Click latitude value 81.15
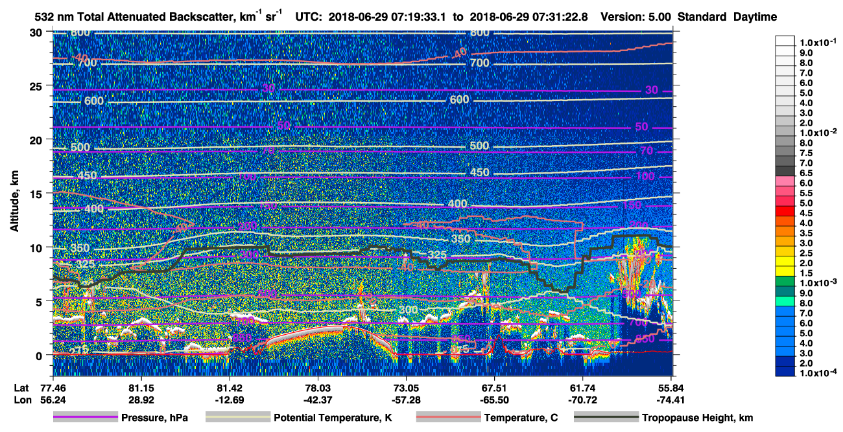This screenshot has height=432, width=843. [x=141, y=387]
